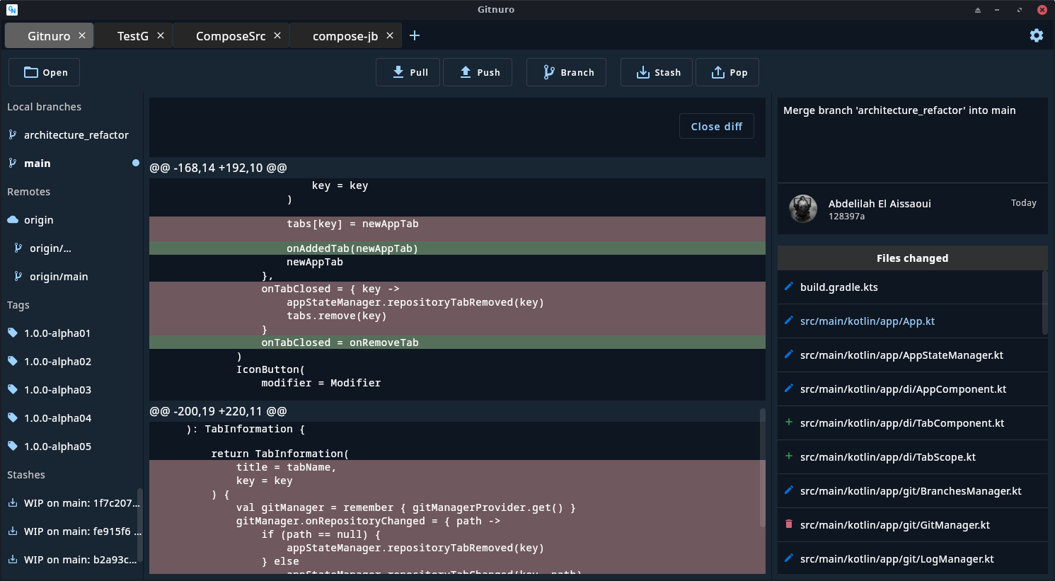This screenshot has width=1055, height=581.
Task: Add a new repository tab with plus icon
Action: coord(415,35)
